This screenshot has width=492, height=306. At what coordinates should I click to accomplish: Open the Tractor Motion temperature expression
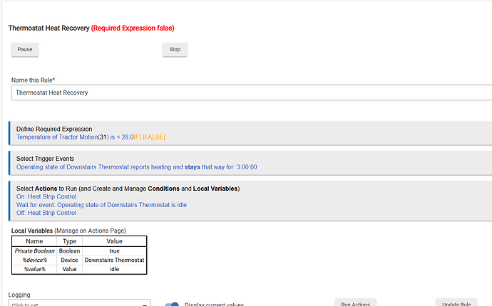click(x=91, y=137)
